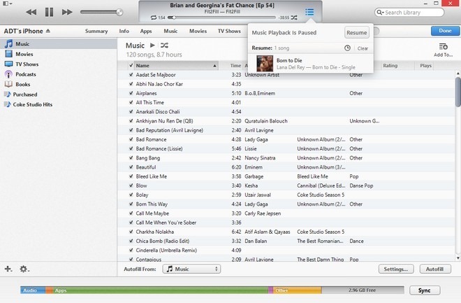
Task: Sort by the Rating column header
Action: [397, 66]
